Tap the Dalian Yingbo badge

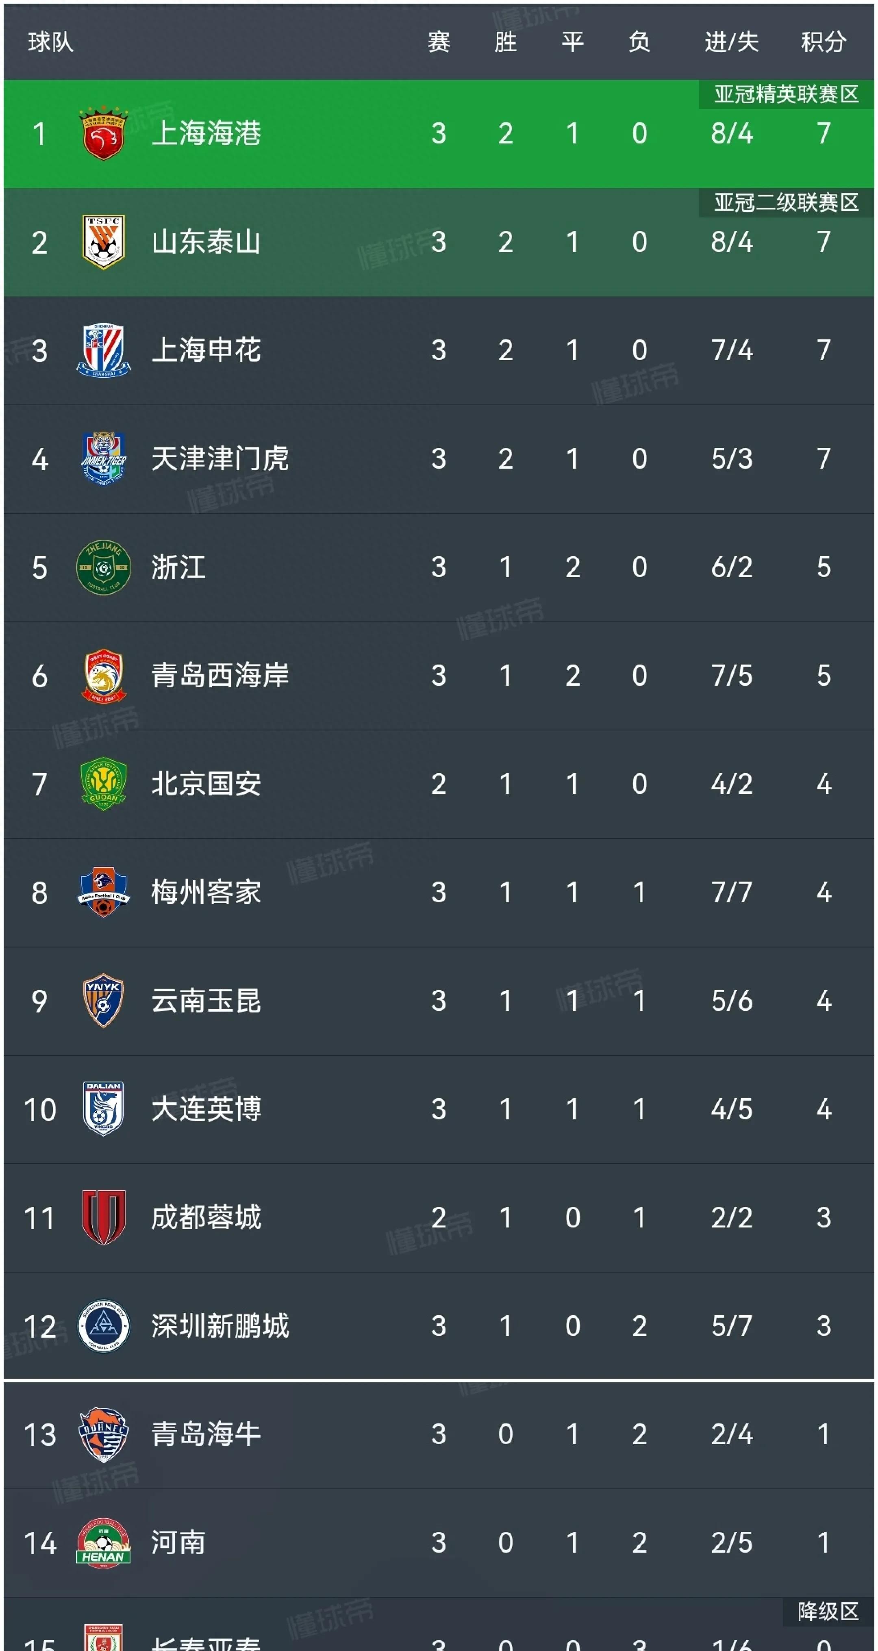103,1109
